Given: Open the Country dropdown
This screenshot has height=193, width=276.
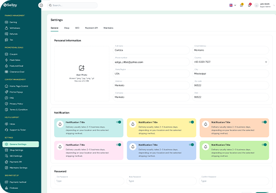Looking at the screenshot, I should 230,62.
